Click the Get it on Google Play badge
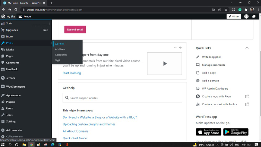 [236, 132]
